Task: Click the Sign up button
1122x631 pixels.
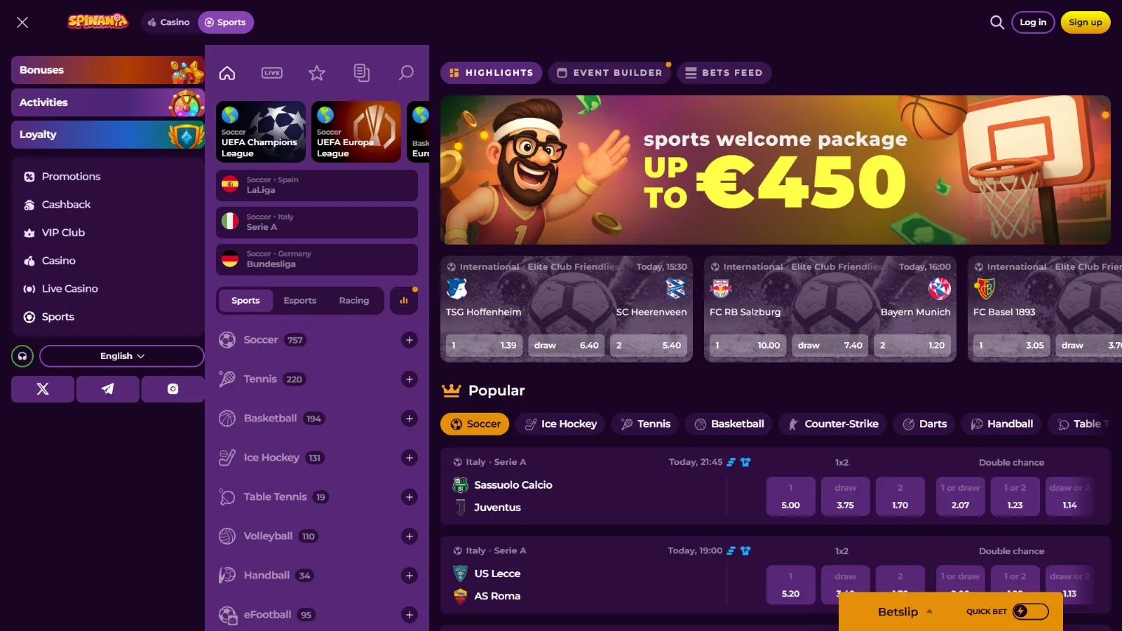Action: coord(1085,22)
